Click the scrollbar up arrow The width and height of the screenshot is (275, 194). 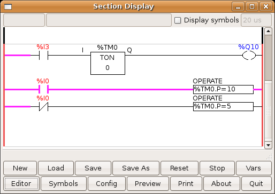[x=268, y=32]
